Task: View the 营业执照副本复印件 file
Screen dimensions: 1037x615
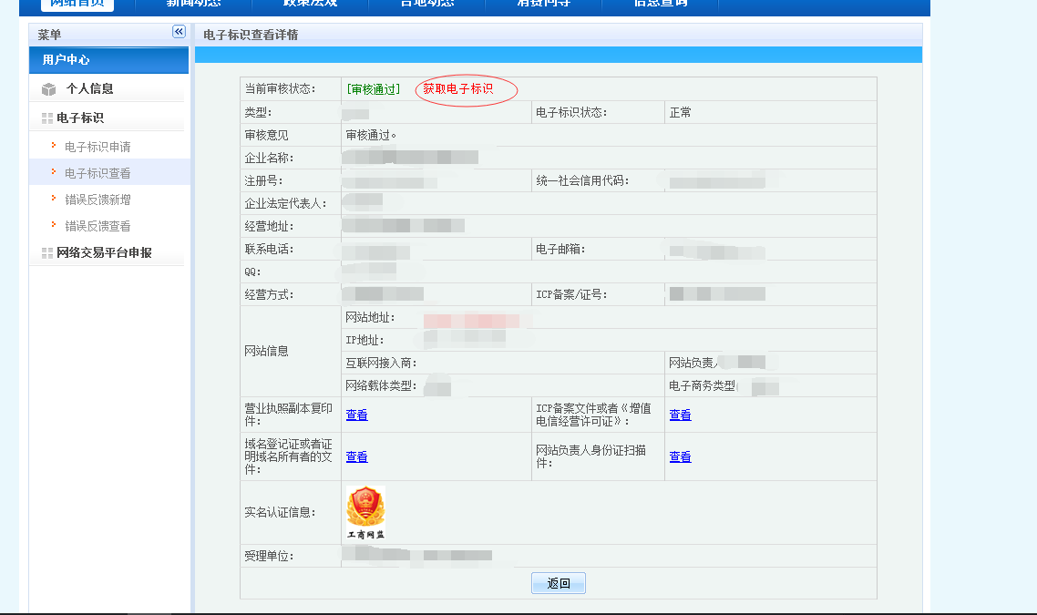Action: [356, 415]
